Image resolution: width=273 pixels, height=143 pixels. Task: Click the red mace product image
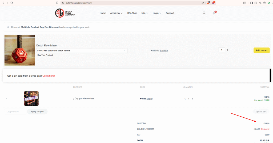click(20, 50)
